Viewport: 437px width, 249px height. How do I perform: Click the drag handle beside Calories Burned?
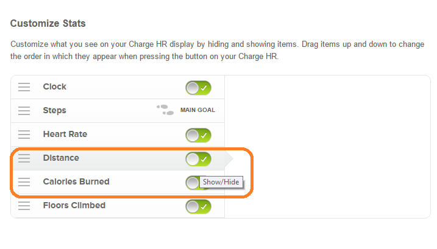[x=24, y=182]
